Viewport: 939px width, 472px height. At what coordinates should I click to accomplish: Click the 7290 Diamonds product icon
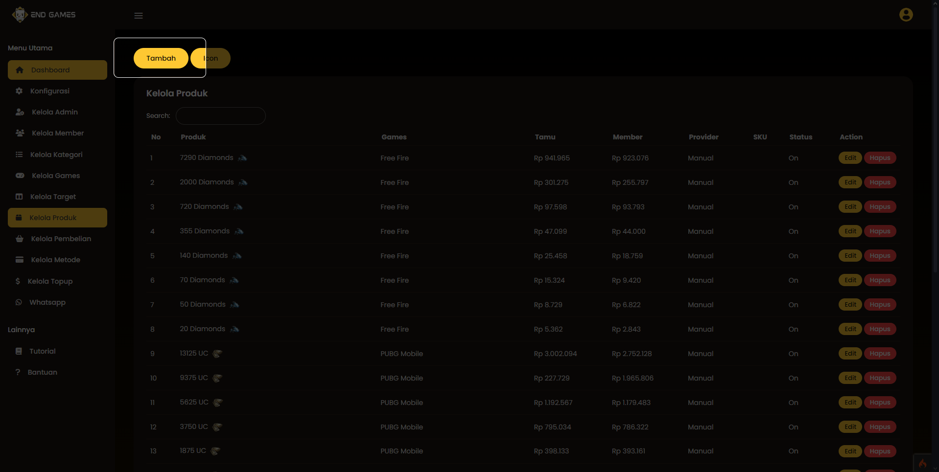coord(242,158)
